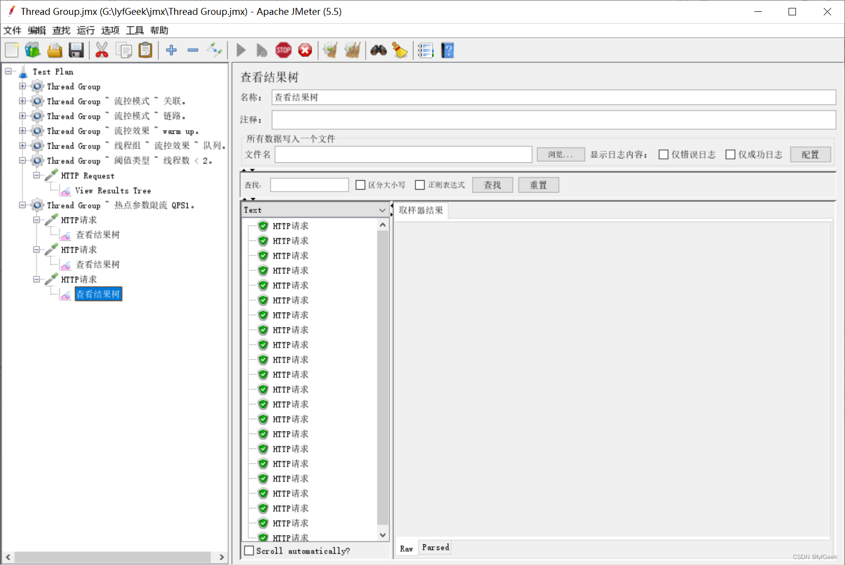Open the 帮助 menu
845x565 pixels.
159,30
